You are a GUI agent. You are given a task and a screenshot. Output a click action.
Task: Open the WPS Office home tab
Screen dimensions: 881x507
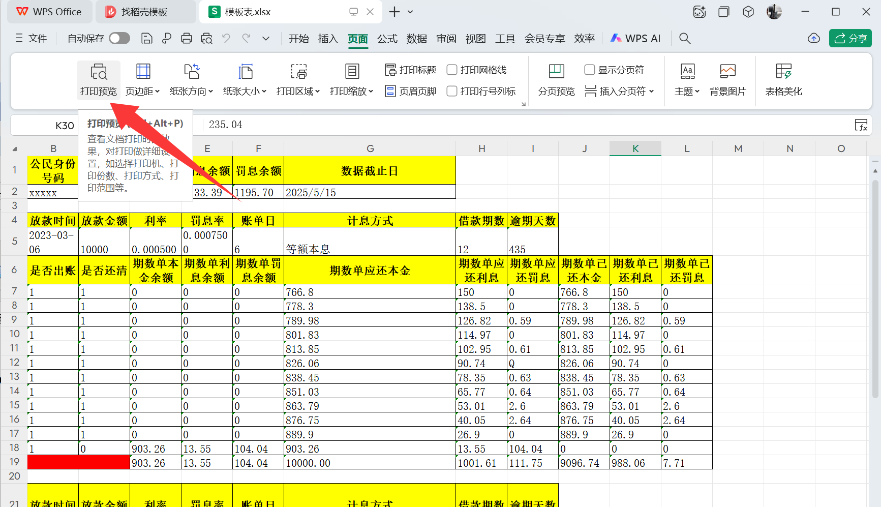(50, 12)
